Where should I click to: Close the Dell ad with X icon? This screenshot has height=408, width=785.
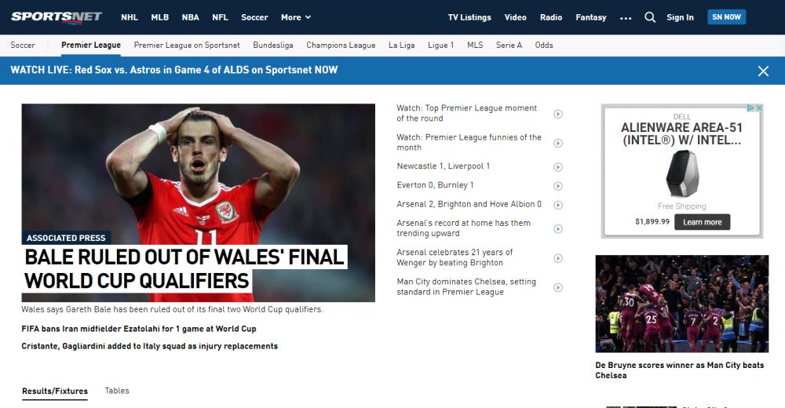pyautogui.click(x=759, y=107)
